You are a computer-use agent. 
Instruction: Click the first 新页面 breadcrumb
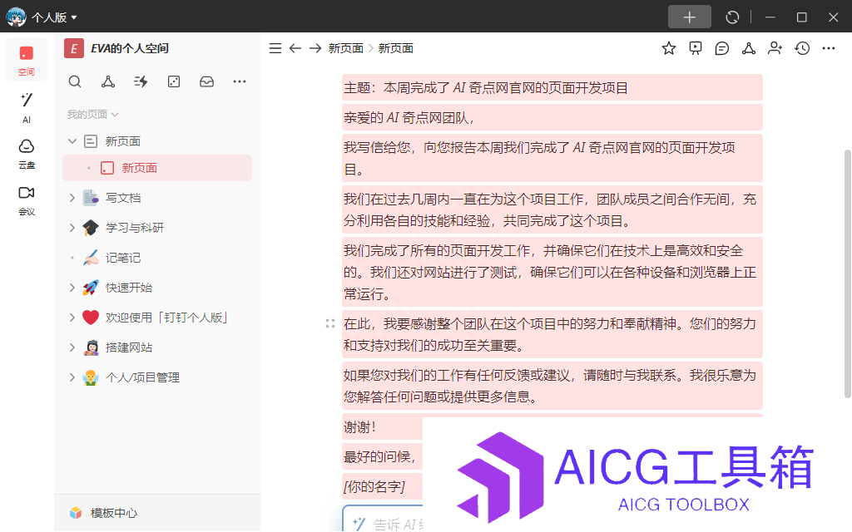click(x=345, y=48)
